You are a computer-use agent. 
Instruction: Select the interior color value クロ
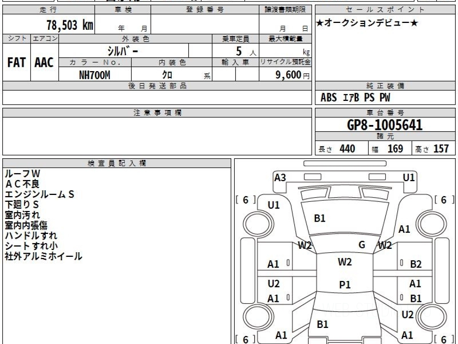(x=167, y=75)
